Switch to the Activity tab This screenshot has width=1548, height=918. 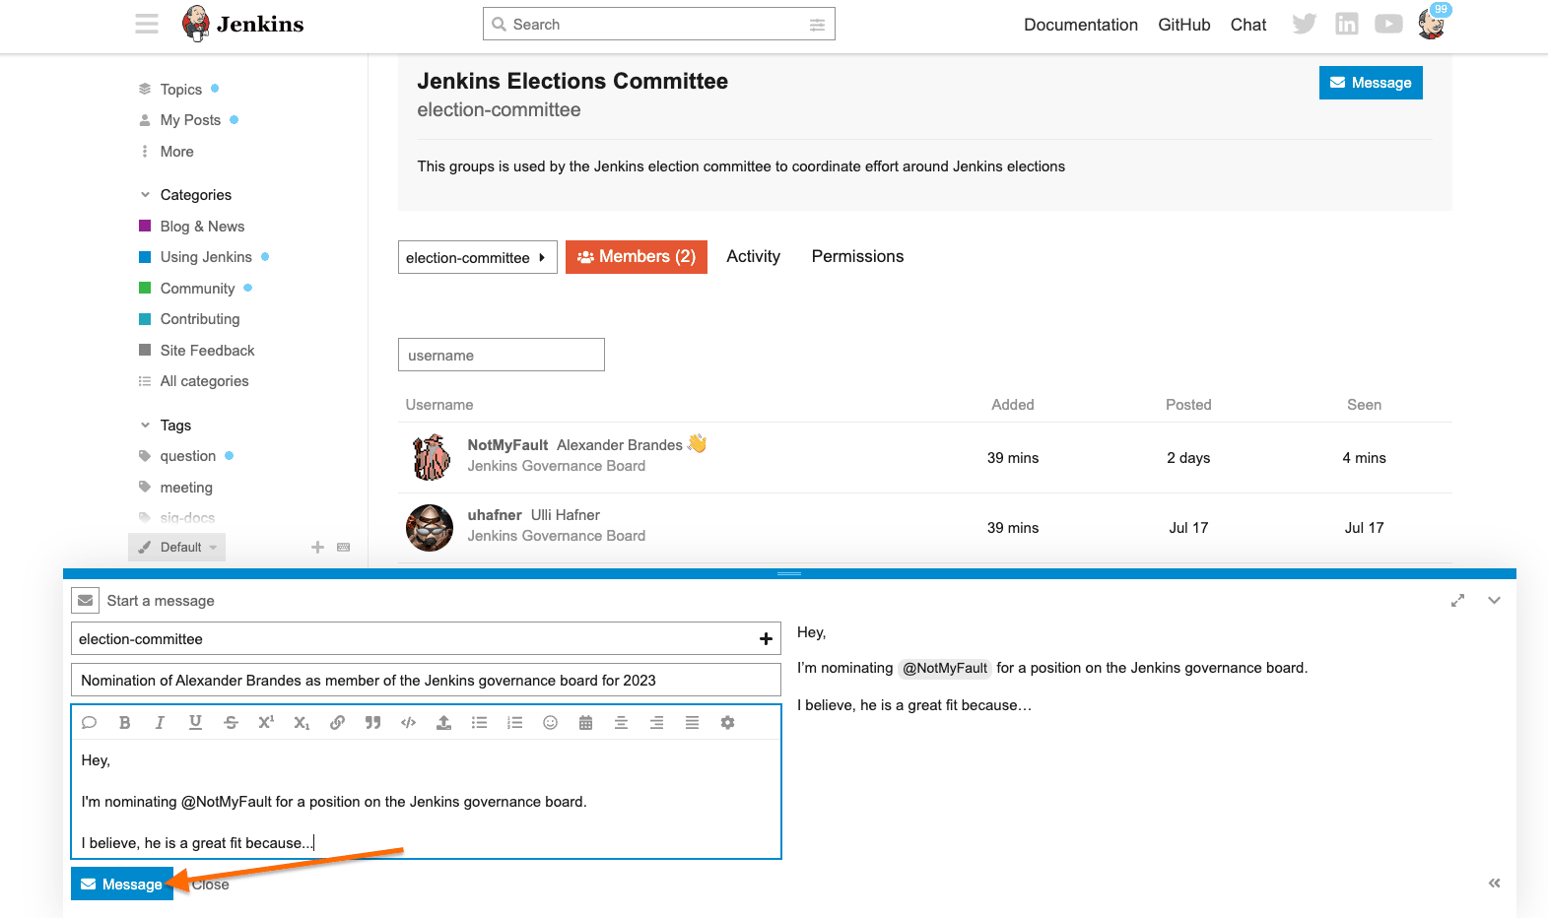point(753,256)
